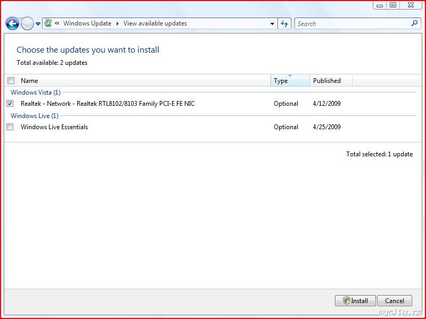Click the greyed Forward arrow button
The height and width of the screenshot is (319, 426).
(27, 23)
